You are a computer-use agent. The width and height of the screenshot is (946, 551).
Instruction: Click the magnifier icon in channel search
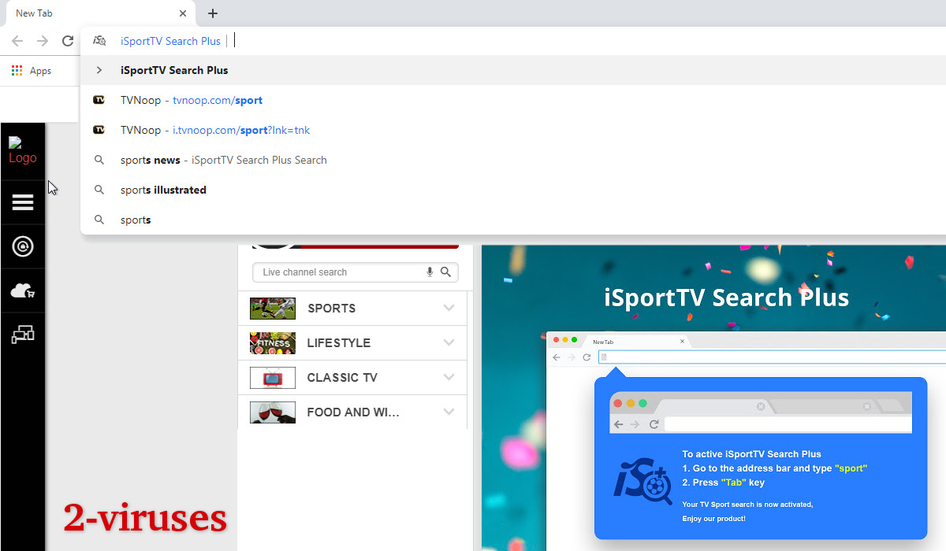click(x=446, y=272)
